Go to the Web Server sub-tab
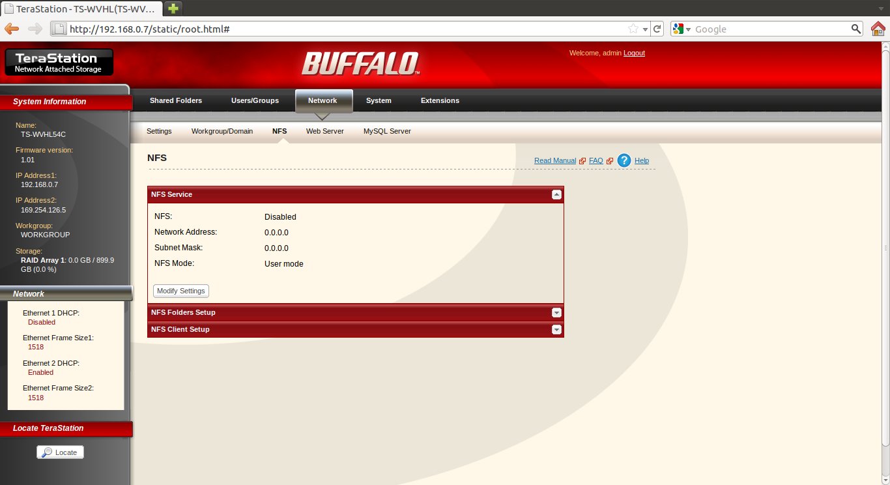The height and width of the screenshot is (485, 890). pos(325,131)
